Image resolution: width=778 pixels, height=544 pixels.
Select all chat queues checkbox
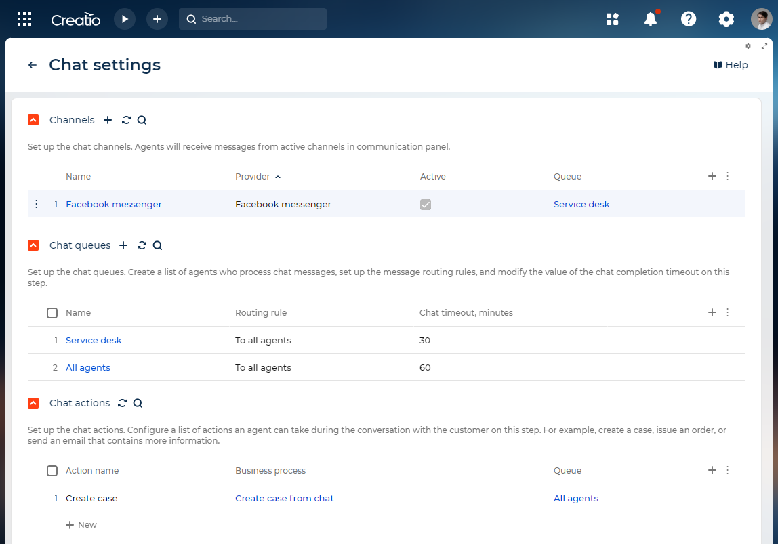click(x=52, y=313)
